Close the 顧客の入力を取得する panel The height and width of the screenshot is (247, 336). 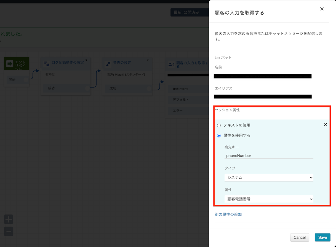(322, 9)
